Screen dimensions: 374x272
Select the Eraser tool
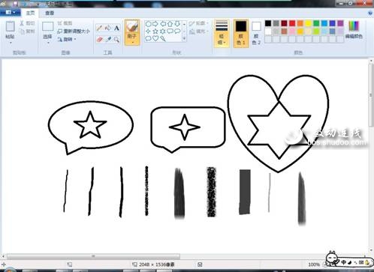point(99,40)
